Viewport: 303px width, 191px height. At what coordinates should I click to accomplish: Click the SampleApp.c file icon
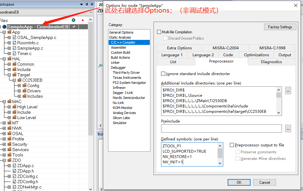(14, 48)
